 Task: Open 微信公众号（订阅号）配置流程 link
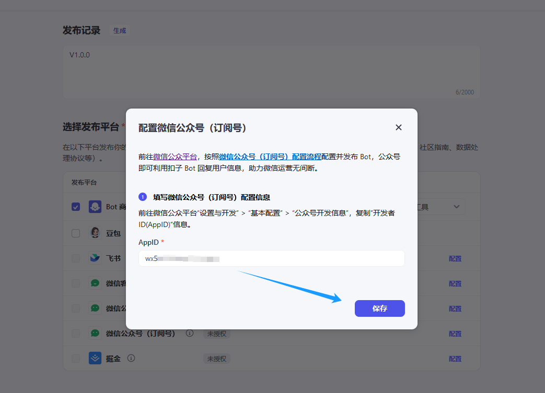pos(270,157)
